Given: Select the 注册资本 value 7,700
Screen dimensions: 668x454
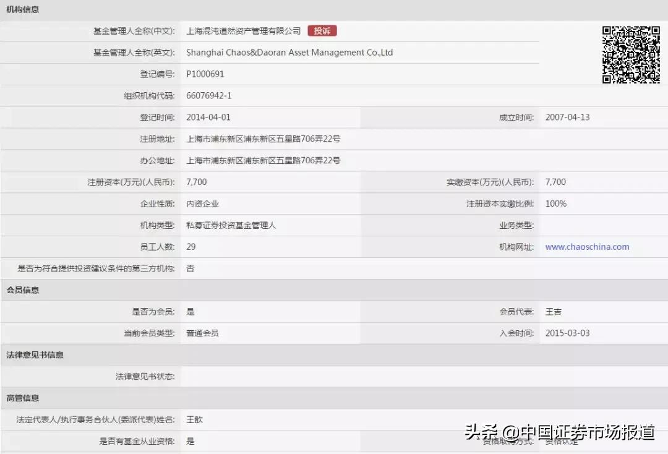Looking at the screenshot, I should point(197,181).
